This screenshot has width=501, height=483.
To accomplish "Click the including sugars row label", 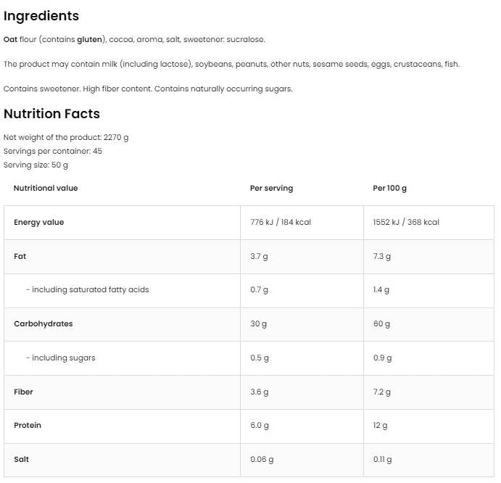I will click(60, 358).
